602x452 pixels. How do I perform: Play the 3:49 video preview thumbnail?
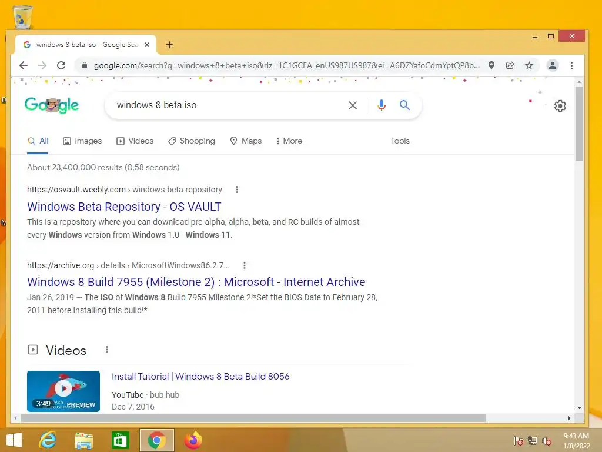point(63,391)
